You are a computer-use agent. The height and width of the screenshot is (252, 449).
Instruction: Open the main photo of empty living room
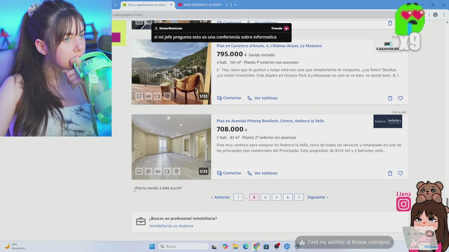(171, 147)
